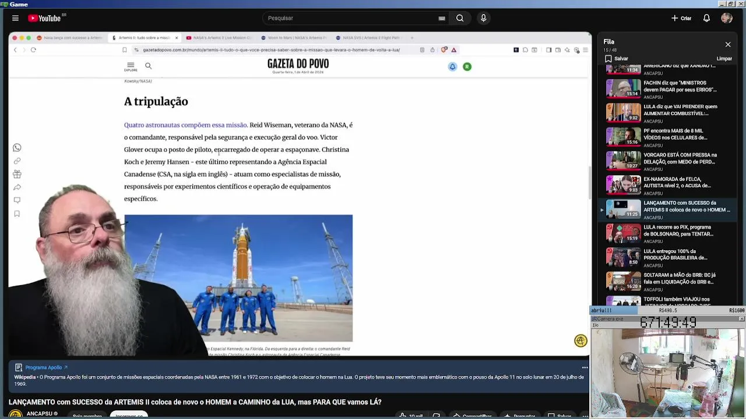This screenshot has height=419, width=746.
Task: Click the 671:49:49 timer display
Action: [668, 322]
